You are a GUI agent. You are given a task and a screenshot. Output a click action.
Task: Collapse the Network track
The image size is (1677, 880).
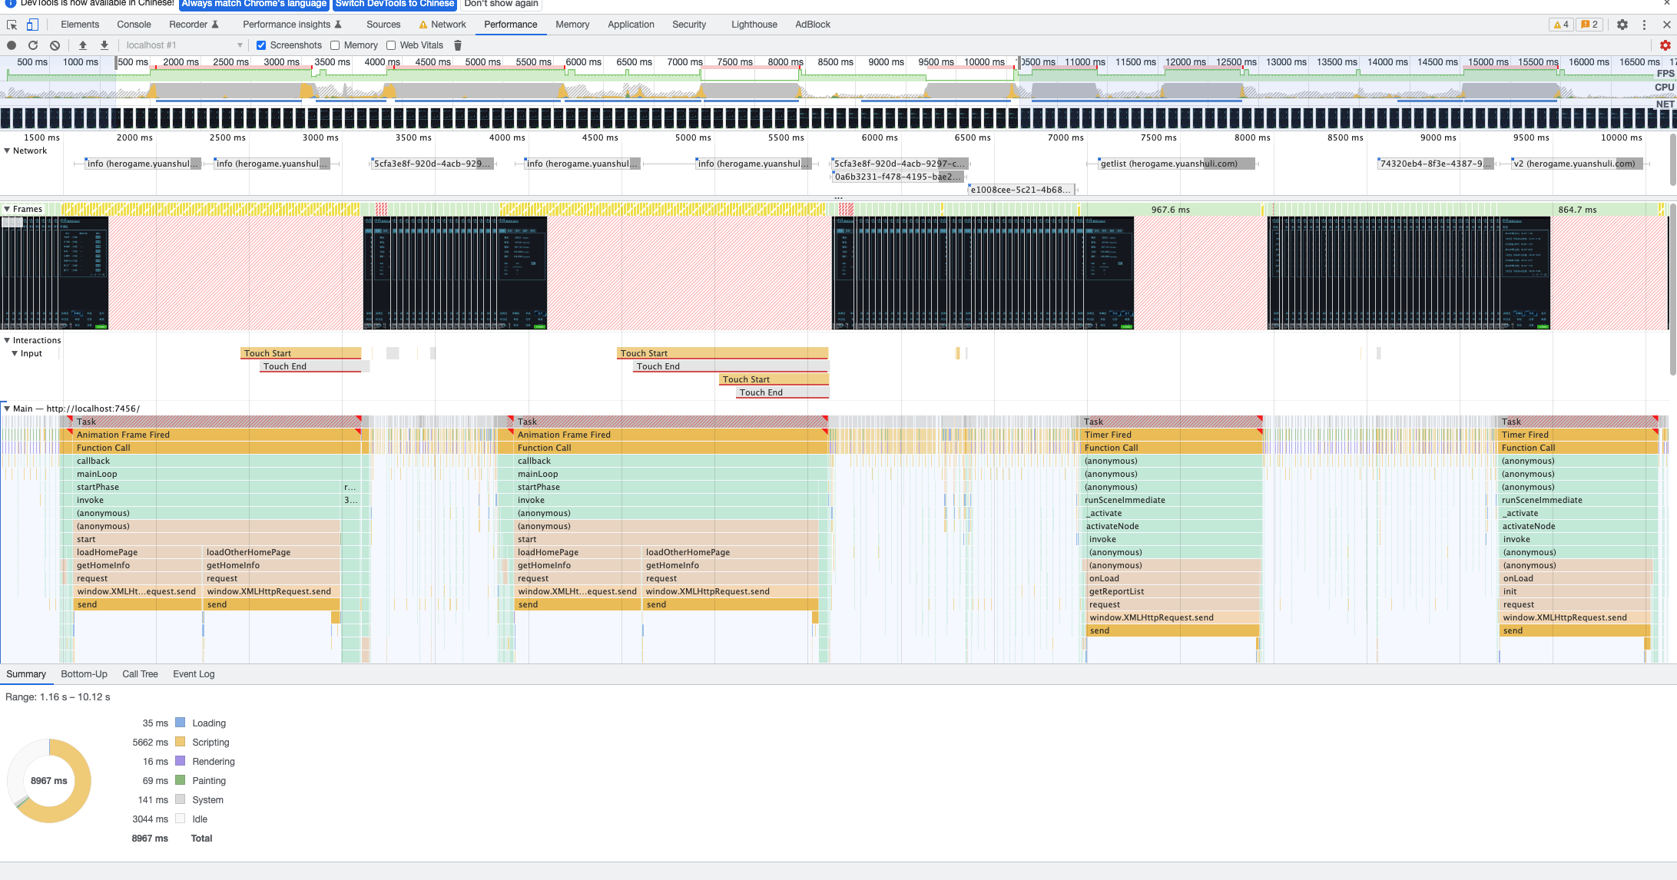[x=7, y=151]
